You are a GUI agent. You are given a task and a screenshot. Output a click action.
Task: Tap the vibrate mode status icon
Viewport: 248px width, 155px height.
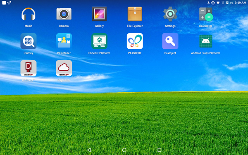coord(213,3)
